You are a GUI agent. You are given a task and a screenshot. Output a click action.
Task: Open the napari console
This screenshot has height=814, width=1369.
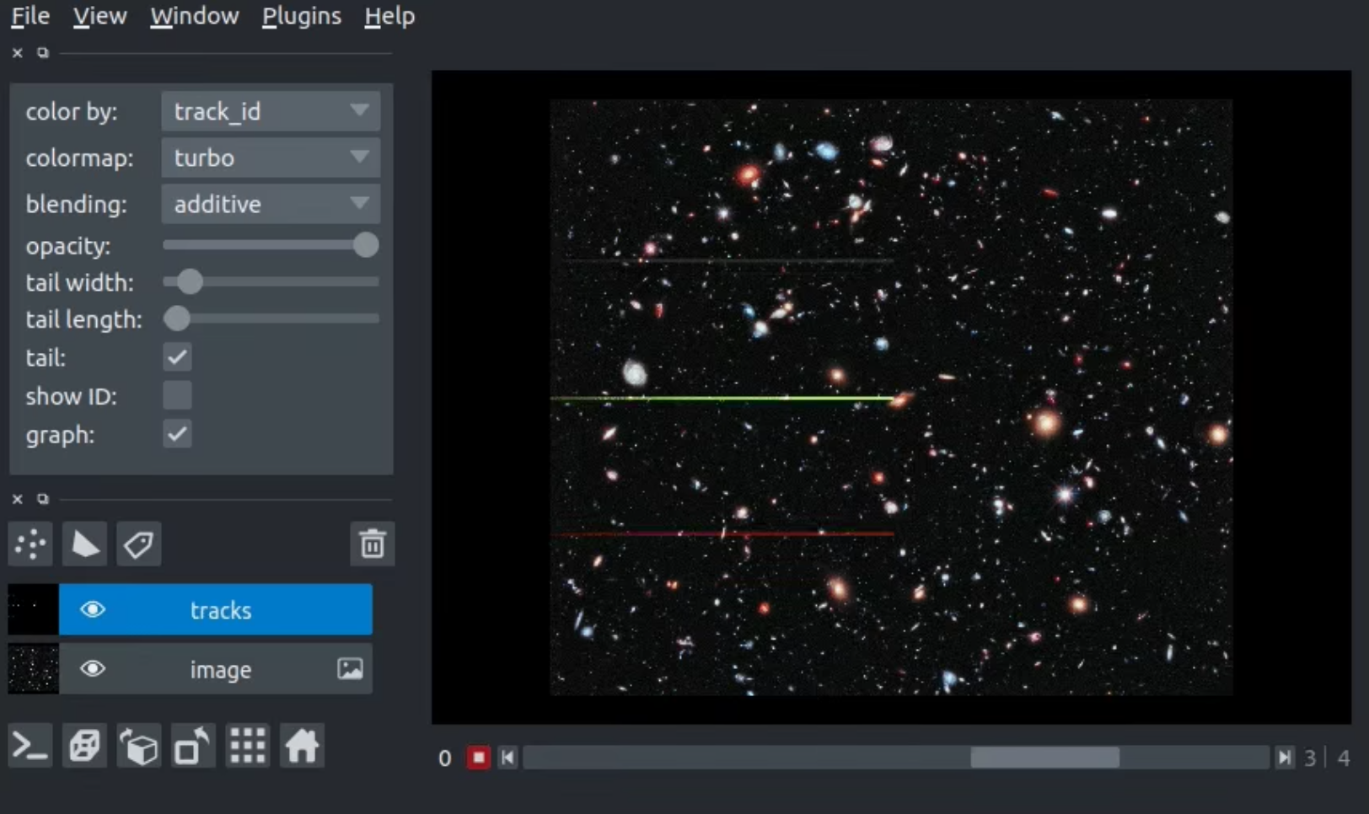[30, 746]
